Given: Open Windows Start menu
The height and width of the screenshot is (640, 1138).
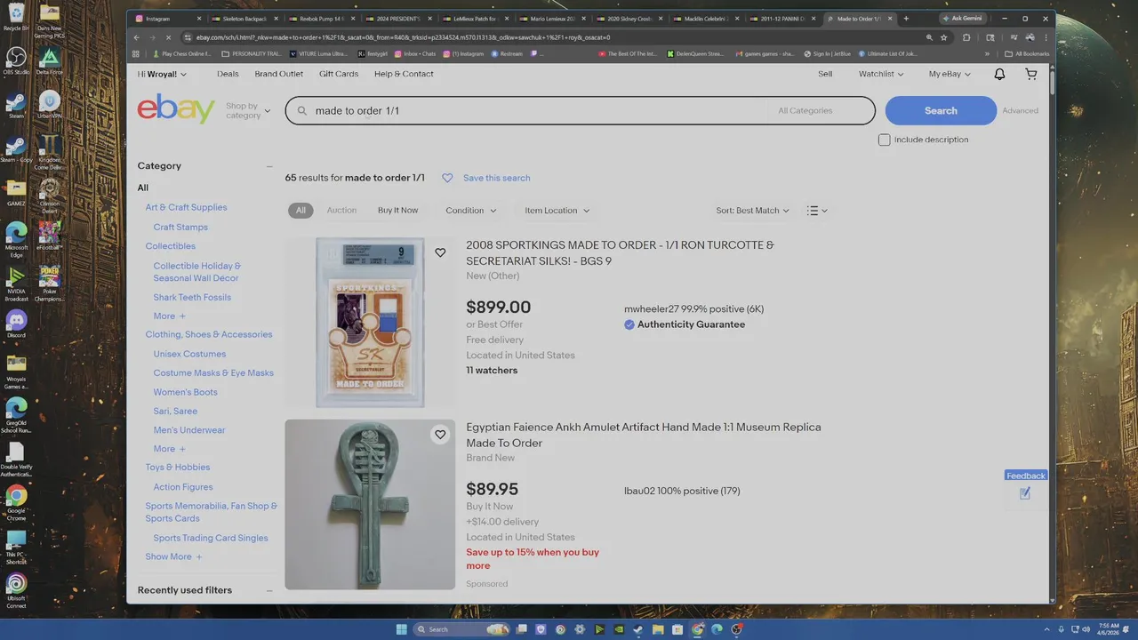Looking at the screenshot, I should click(401, 629).
